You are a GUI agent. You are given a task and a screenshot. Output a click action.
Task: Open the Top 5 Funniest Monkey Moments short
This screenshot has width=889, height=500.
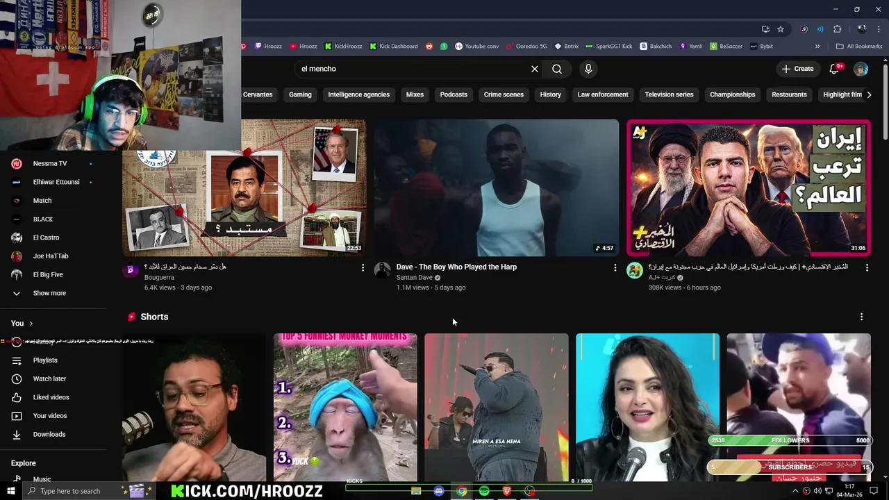(345, 408)
